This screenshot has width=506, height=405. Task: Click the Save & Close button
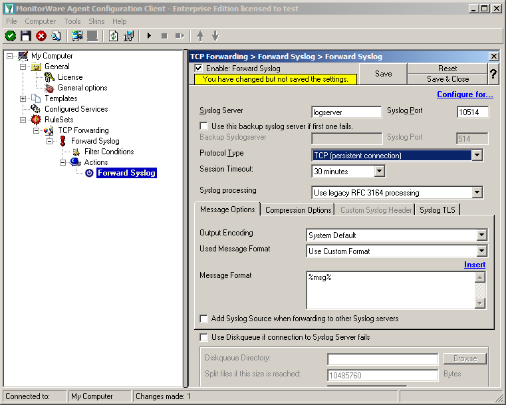(x=447, y=79)
